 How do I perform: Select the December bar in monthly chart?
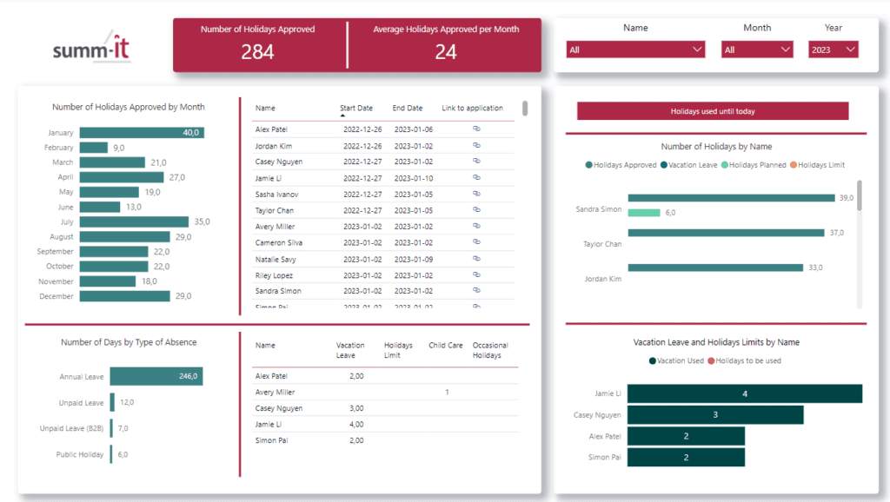coord(125,296)
